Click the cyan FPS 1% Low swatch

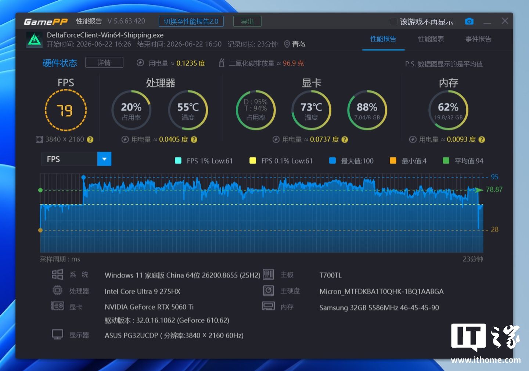pyautogui.click(x=178, y=160)
